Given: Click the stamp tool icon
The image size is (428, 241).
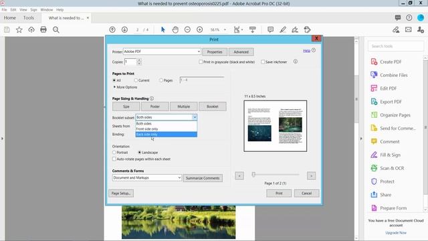Looking at the screenshot, I should coord(307,29).
